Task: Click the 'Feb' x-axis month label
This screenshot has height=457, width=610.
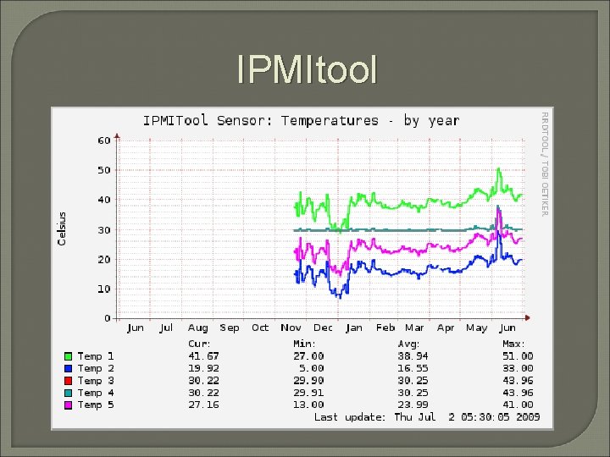Action: (385, 328)
